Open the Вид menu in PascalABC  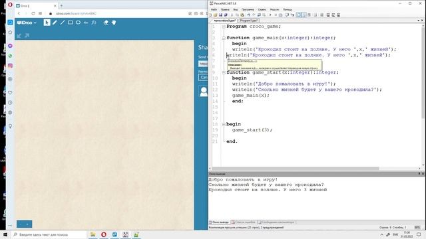point(235,9)
